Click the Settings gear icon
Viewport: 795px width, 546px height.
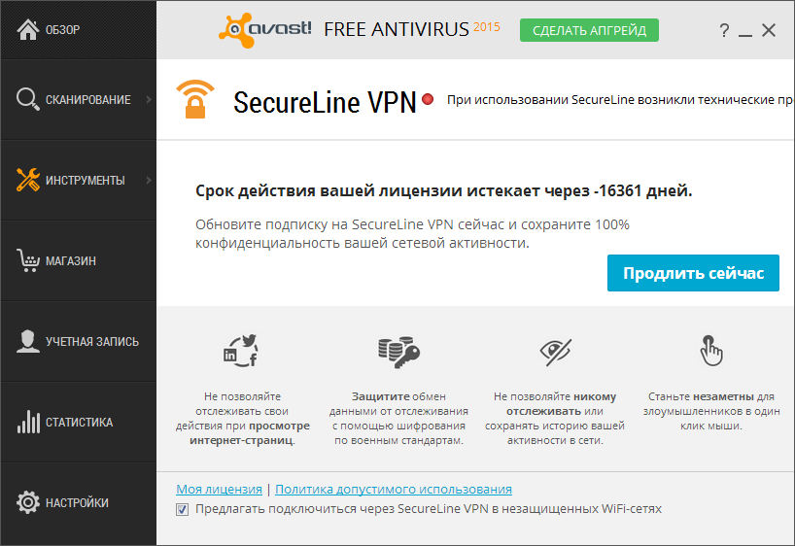[27, 502]
